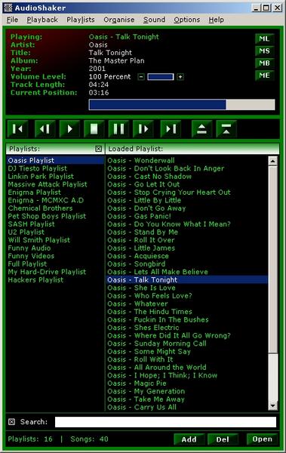Start playback with the play button
The image size is (286, 453).
tap(69, 129)
